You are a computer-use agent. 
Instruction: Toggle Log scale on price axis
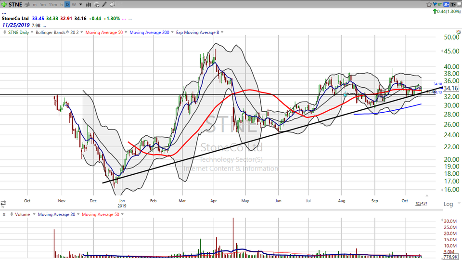[x=448, y=204]
